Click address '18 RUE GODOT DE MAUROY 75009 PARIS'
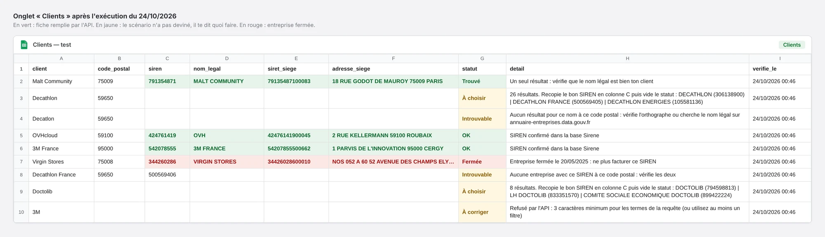 (393, 81)
